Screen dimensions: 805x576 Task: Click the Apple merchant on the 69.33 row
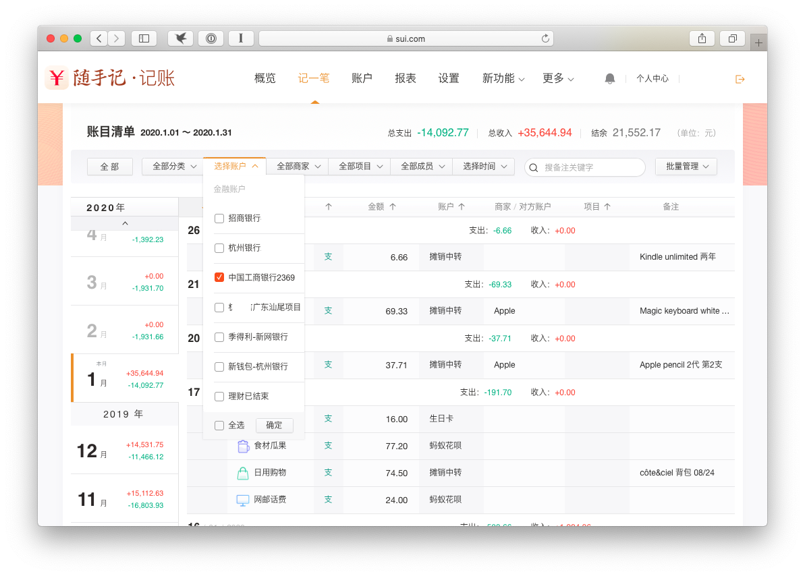coord(504,310)
